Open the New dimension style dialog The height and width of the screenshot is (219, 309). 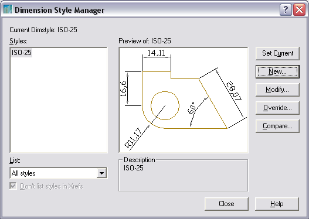[x=277, y=71]
